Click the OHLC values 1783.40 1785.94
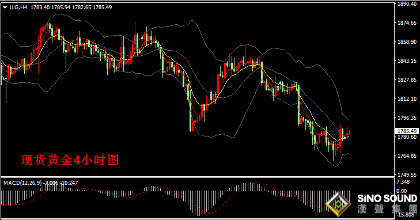Viewport: 420px width, 220px height. tap(50, 7)
